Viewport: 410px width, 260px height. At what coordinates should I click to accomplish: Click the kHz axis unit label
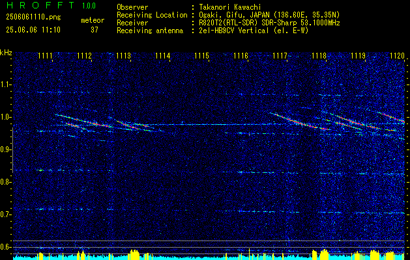[x=6, y=53]
